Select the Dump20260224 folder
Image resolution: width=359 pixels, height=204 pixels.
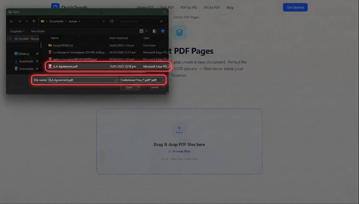[63, 46]
